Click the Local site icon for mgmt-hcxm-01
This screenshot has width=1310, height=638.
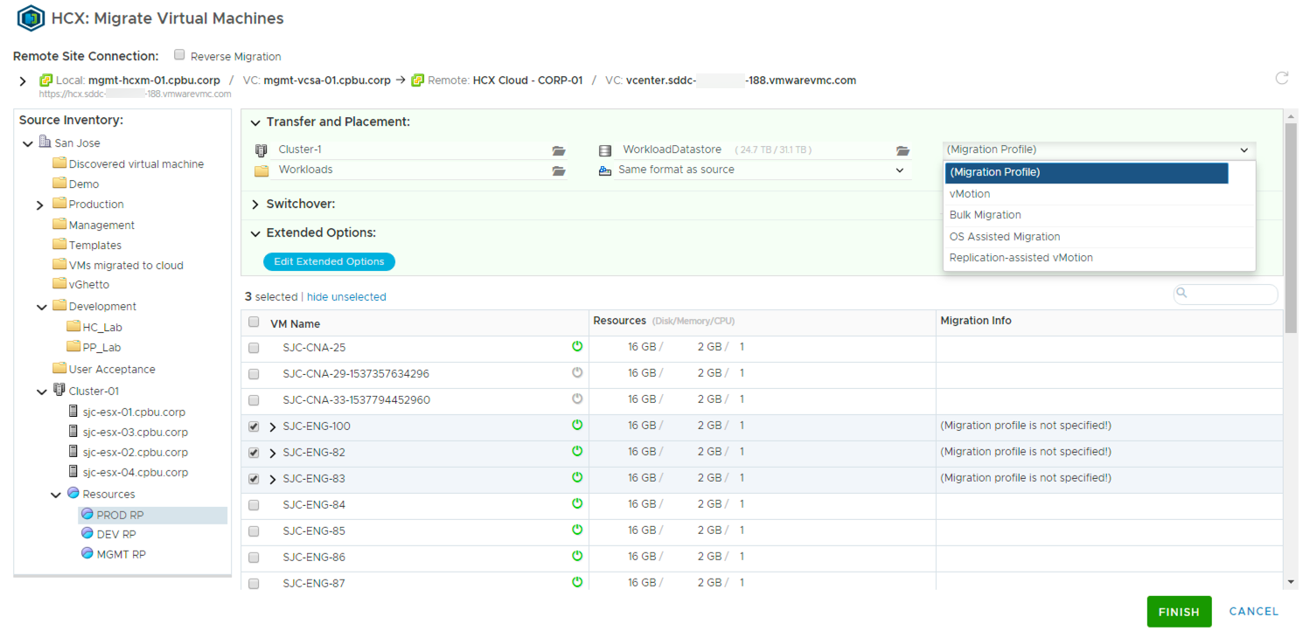(x=45, y=80)
